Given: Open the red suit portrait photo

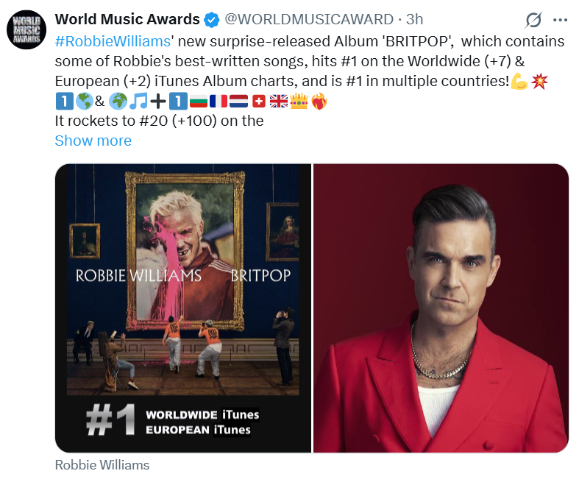Looking at the screenshot, I should (x=441, y=308).
